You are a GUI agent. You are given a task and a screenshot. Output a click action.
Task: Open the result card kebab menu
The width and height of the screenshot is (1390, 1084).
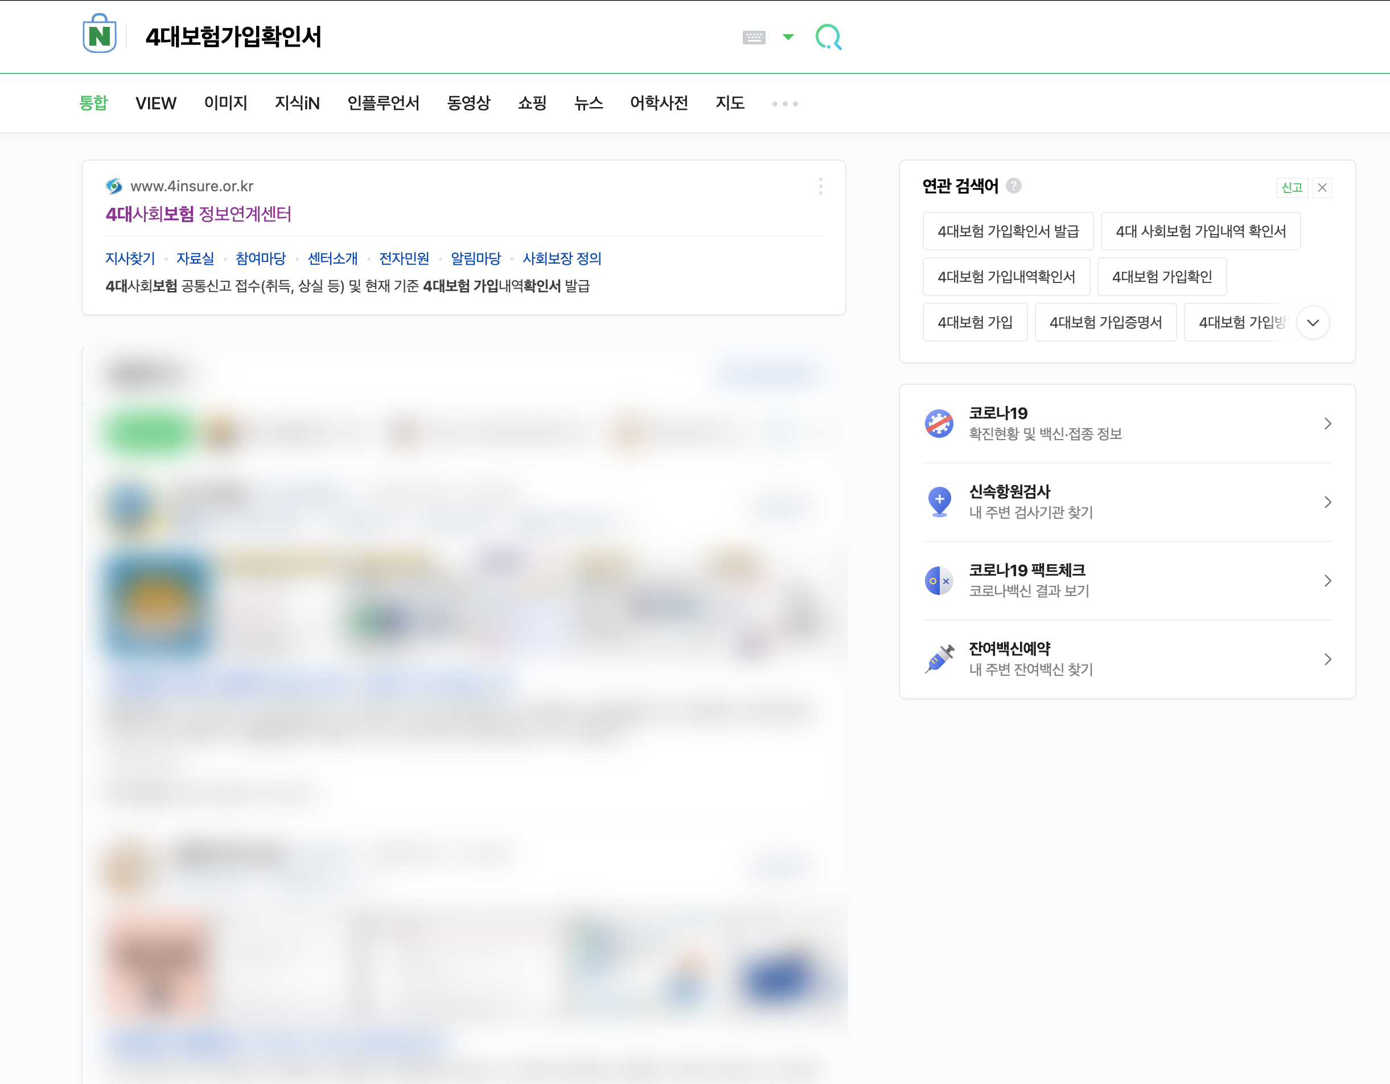(x=820, y=186)
